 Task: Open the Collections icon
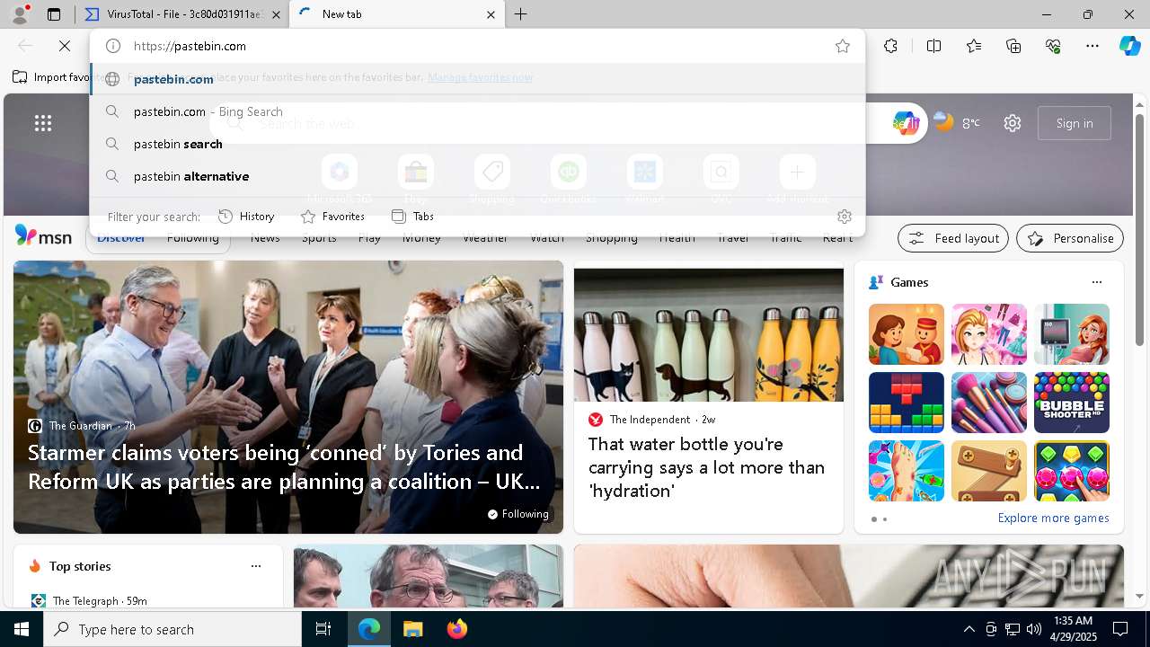(1014, 46)
